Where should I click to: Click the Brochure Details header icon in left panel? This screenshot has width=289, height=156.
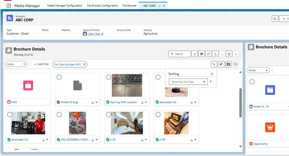pos(9,51)
